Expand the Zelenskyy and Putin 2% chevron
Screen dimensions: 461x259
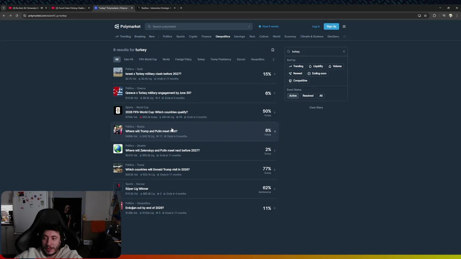274,150
